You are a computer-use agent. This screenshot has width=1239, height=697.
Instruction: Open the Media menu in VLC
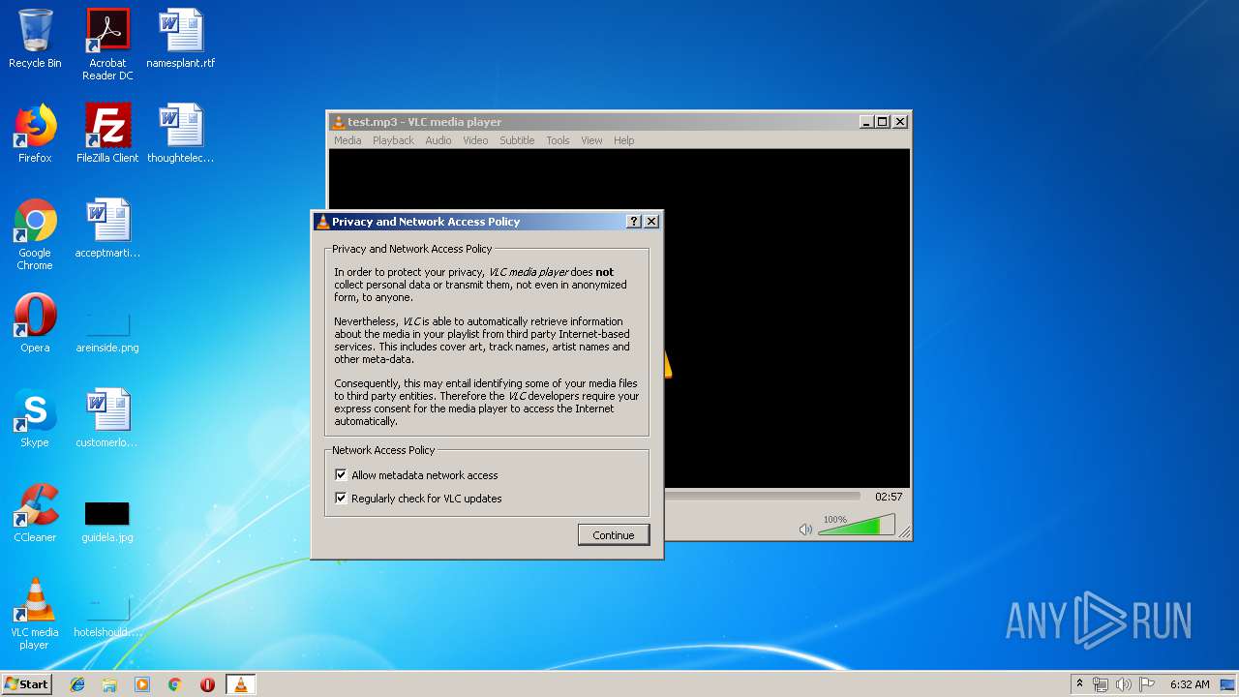(348, 140)
